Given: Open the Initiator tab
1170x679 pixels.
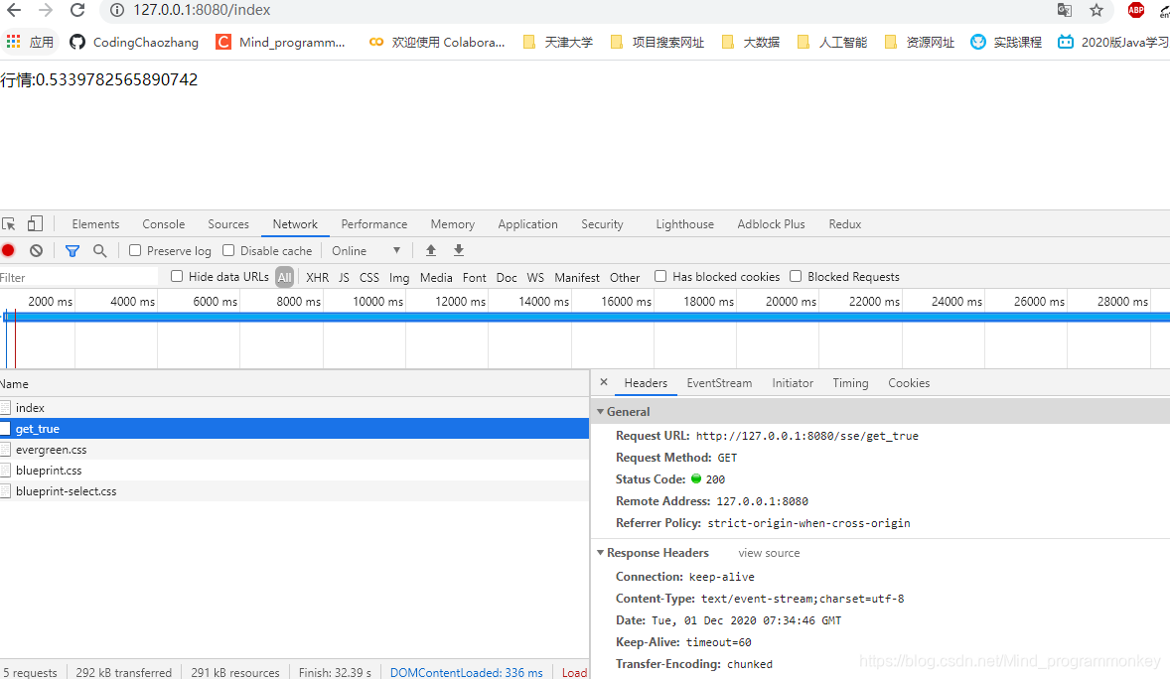Looking at the screenshot, I should point(793,383).
